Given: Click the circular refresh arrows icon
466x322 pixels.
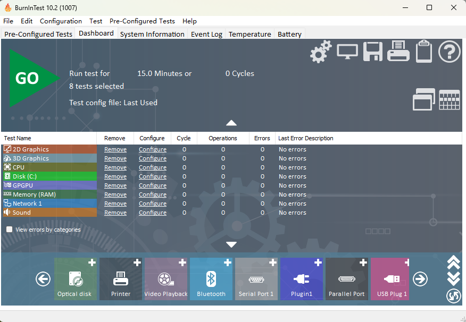Looking at the screenshot, I should coord(454,296).
